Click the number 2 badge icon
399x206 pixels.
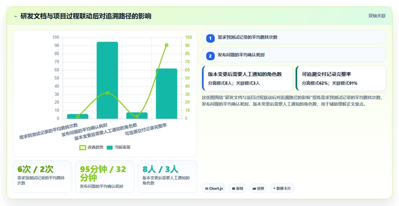click(210, 56)
